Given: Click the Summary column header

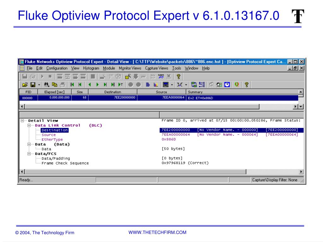Looking at the screenshot, I should pos(242,92).
